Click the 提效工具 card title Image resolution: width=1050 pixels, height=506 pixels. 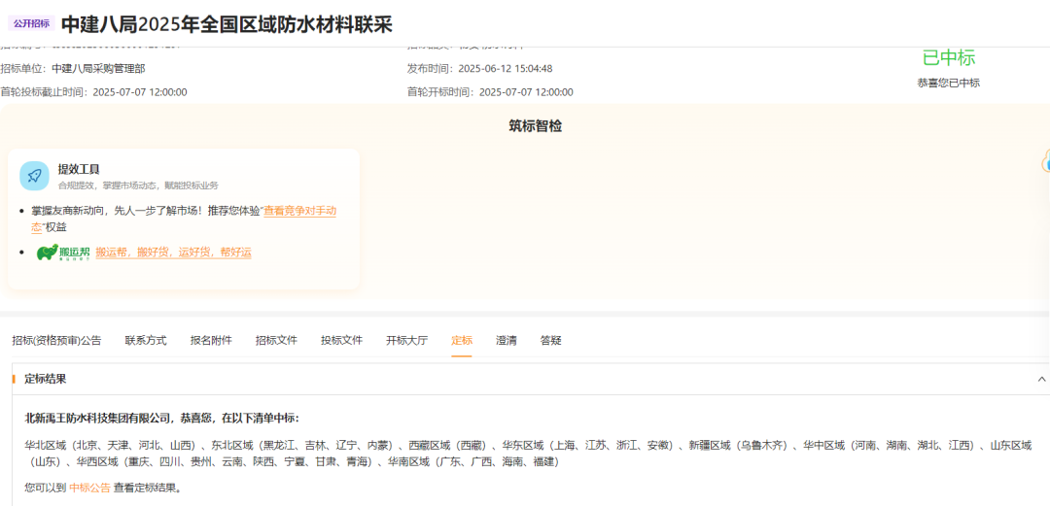pyautogui.click(x=79, y=169)
